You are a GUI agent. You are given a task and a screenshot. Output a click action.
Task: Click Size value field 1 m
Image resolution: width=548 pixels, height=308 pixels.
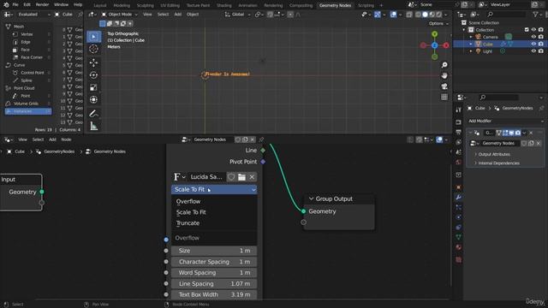pyautogui.click(x=214, y=251)
